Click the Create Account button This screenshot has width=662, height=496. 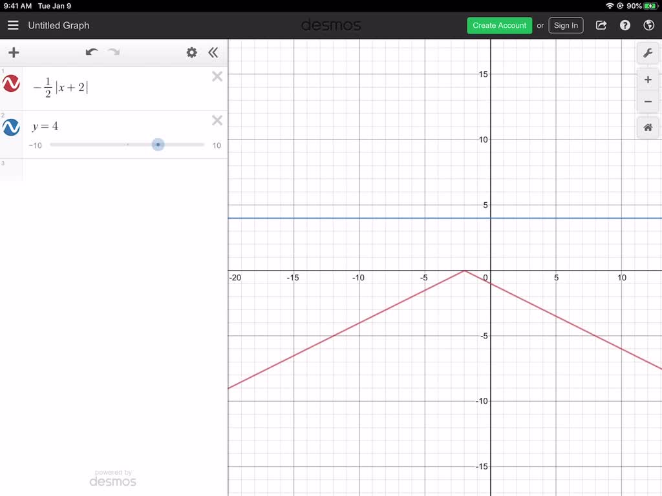(499, 25)
